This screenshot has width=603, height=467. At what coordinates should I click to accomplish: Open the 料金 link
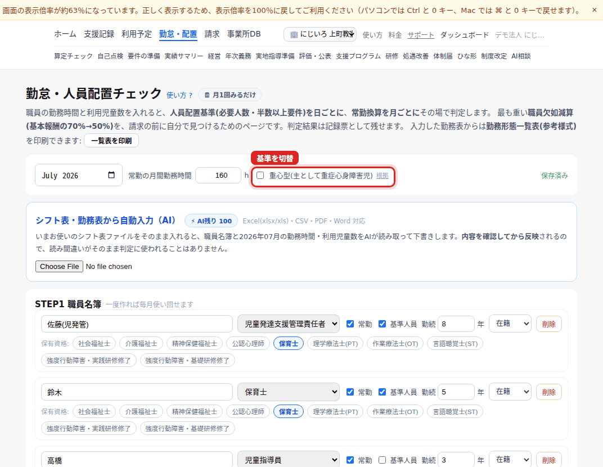[395, 35]
